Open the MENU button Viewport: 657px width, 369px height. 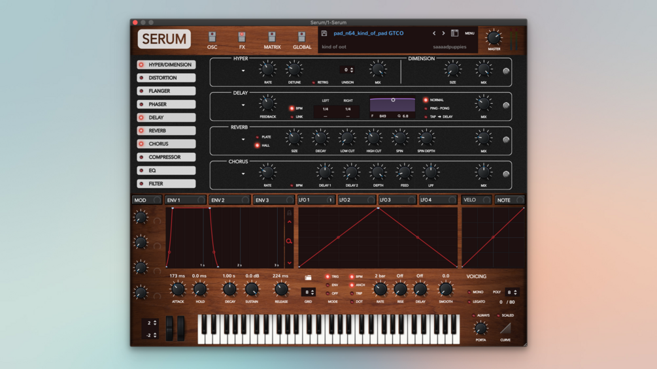point(469,33)
